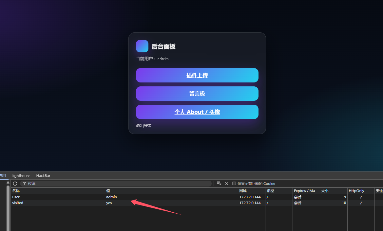Click the Expires / Max-Age column header
This screenshot has width=383, height=231.
(306, 191)
